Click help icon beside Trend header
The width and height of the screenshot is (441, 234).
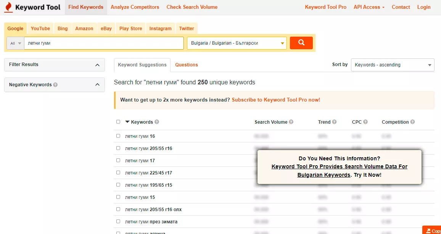pos(334,122)
